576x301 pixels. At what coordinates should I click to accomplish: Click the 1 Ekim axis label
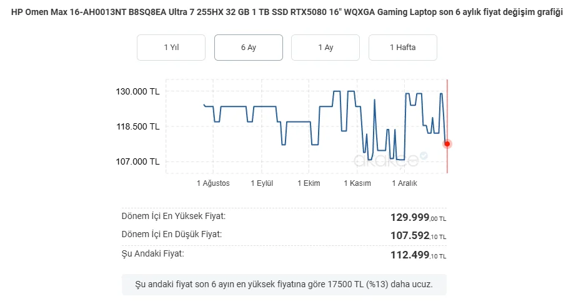click(309, 183)
